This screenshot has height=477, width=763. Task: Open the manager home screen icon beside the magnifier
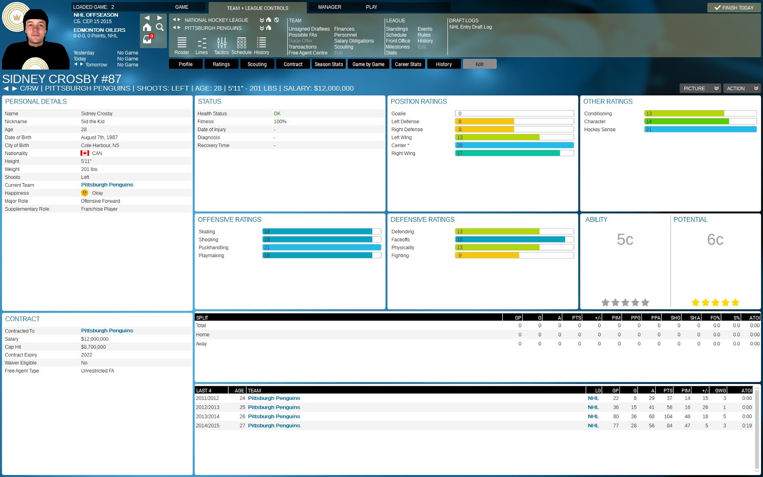[x=147, y=28]
